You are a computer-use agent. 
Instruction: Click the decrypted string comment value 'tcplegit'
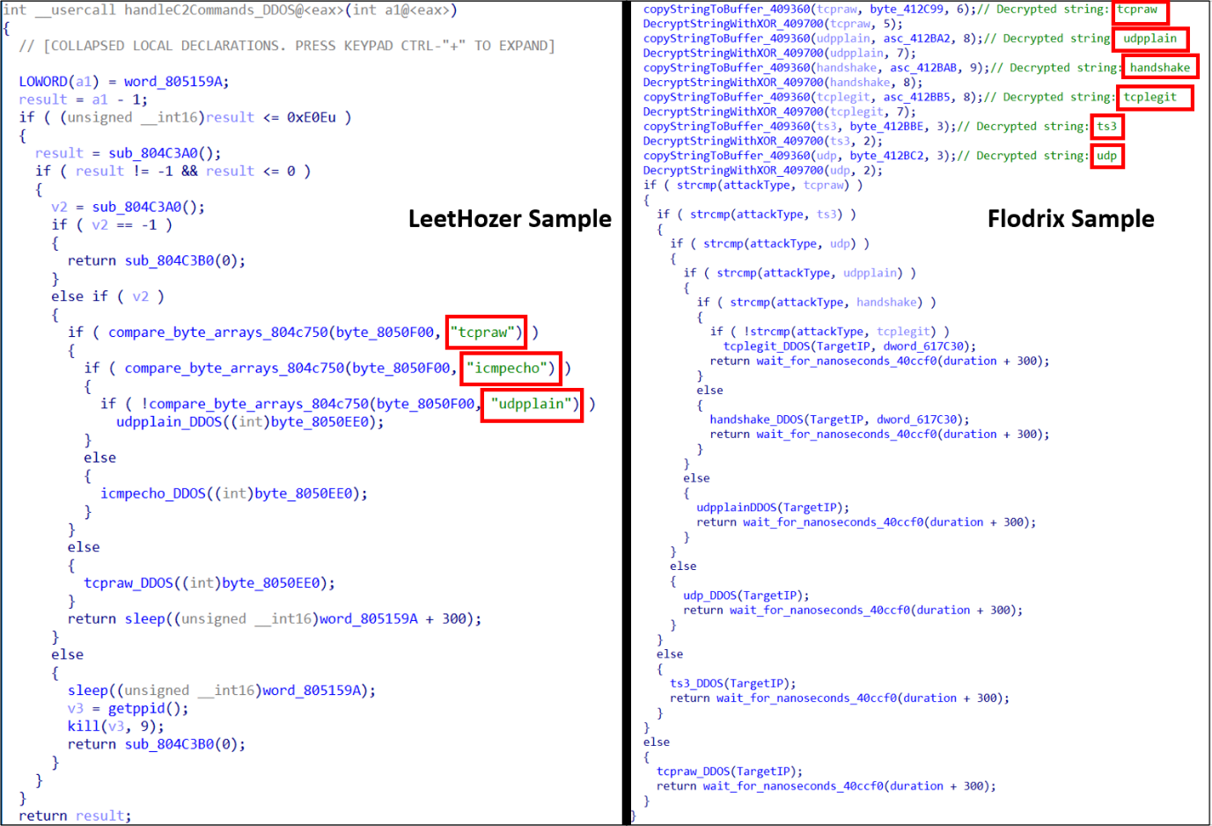point(1150,97)
